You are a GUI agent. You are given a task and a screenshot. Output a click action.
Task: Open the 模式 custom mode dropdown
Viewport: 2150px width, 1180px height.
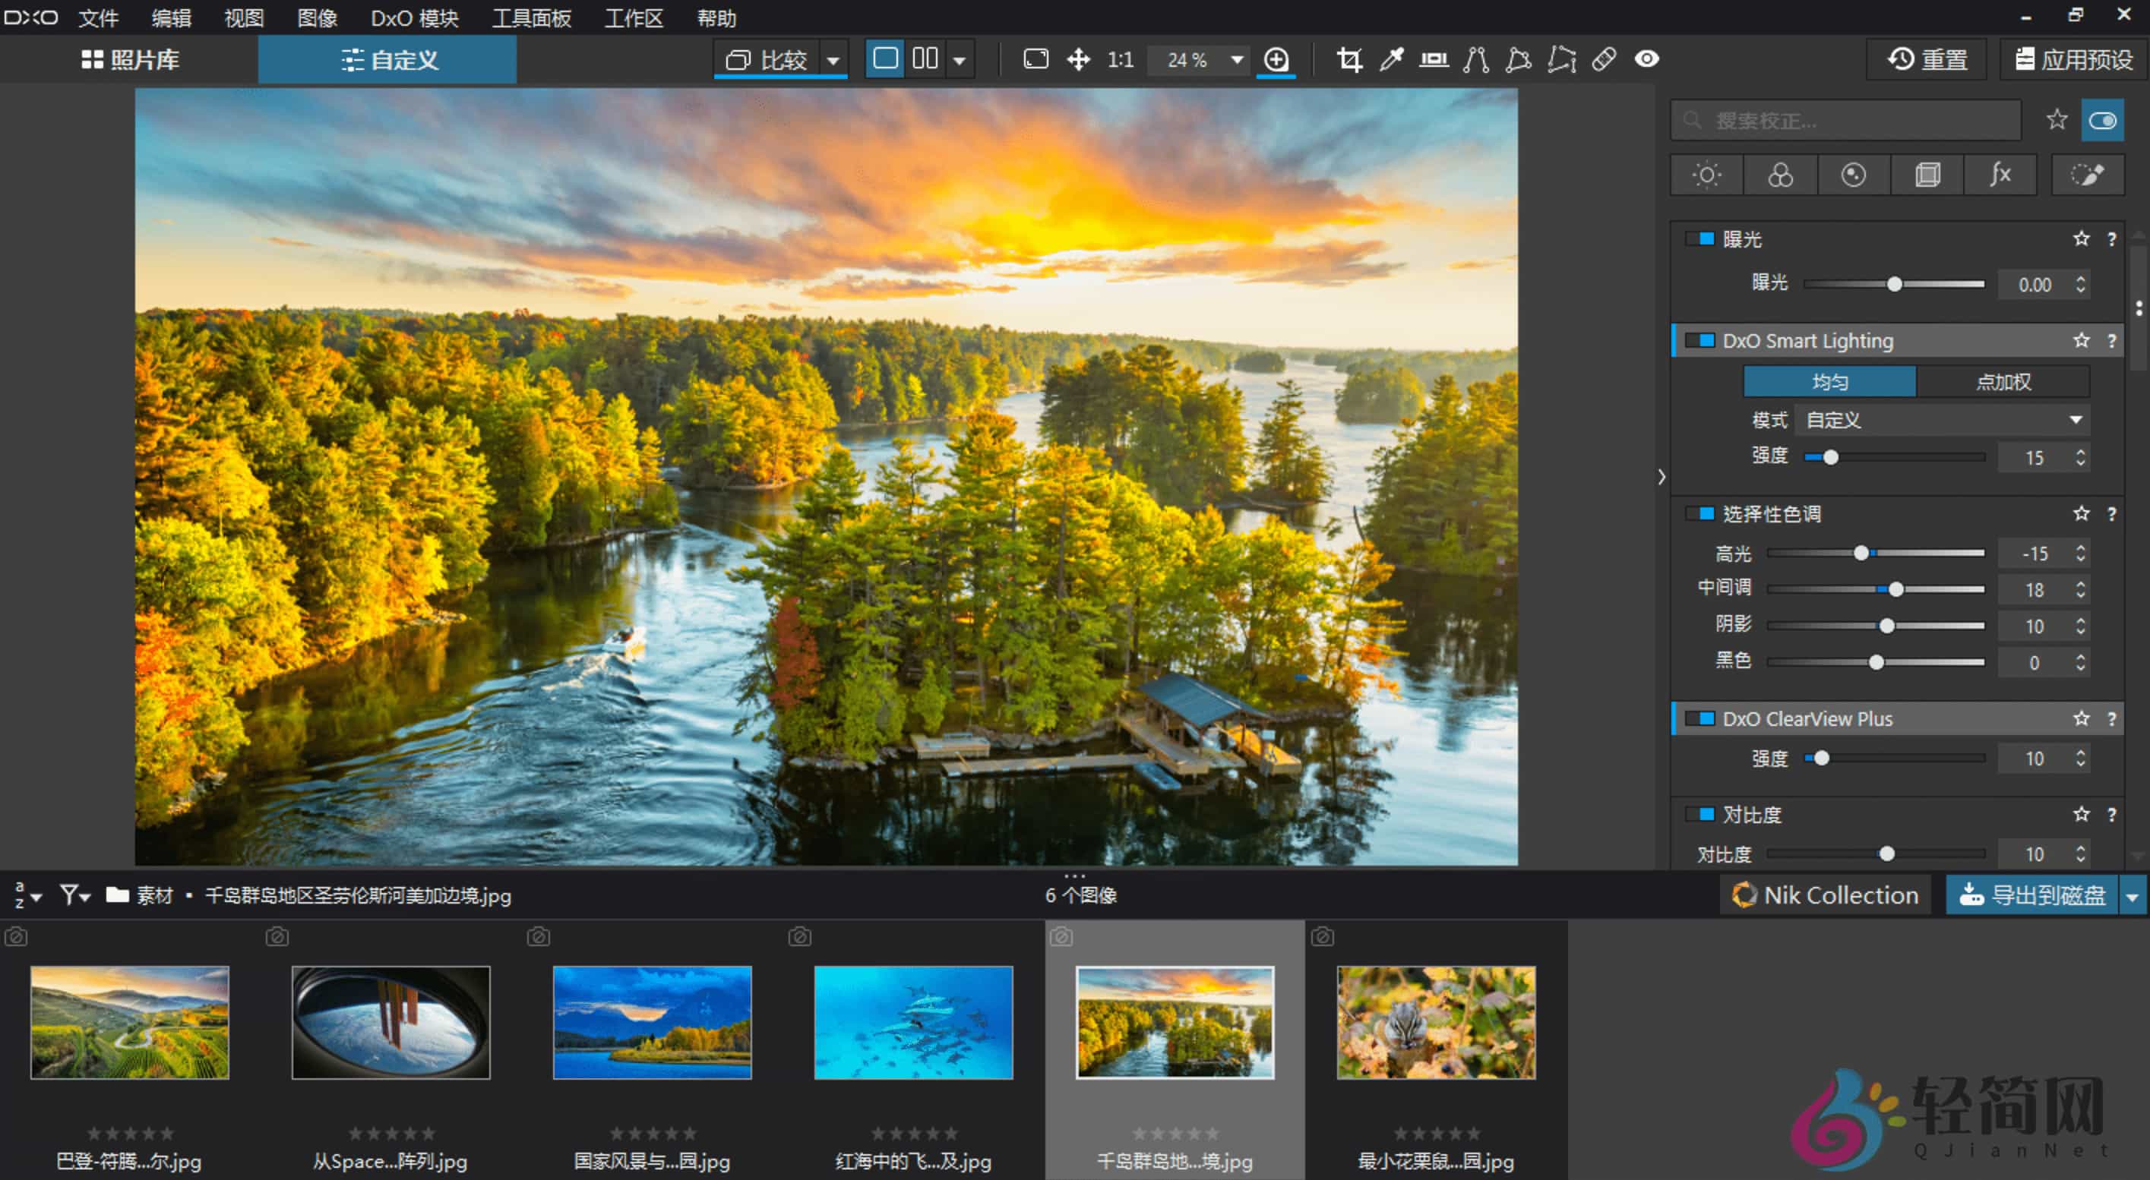tap(1943, 419)
